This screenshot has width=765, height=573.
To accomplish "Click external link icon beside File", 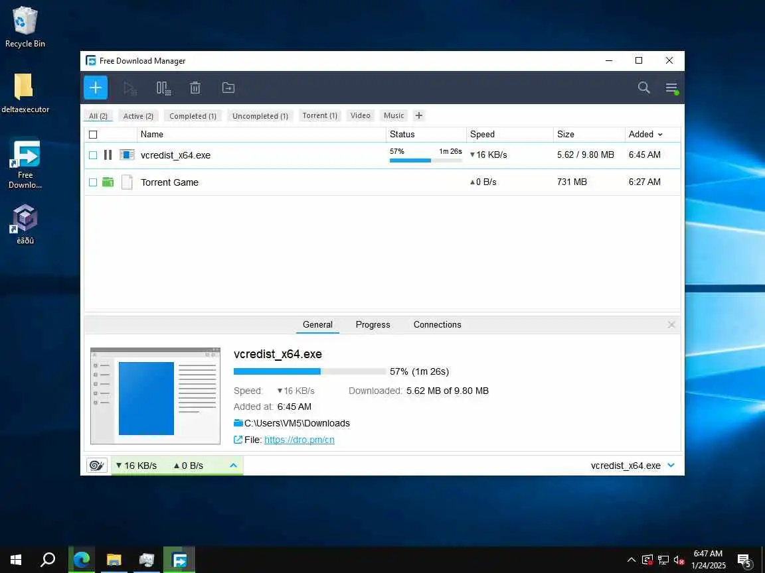I will coord(238,440).
